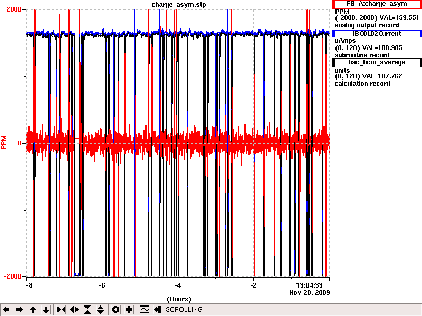Image resolution: width=422 pixels, height=316 pixels.
Task: Shift the graph up with the up arrow
Action: click(33, 310)
